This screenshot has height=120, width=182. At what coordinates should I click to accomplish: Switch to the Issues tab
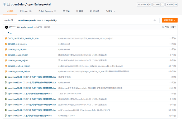(x=26, y=11)
